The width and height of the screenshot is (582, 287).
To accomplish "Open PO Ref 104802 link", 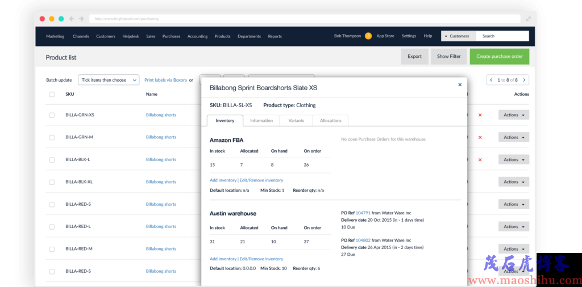I will [363, 240].
